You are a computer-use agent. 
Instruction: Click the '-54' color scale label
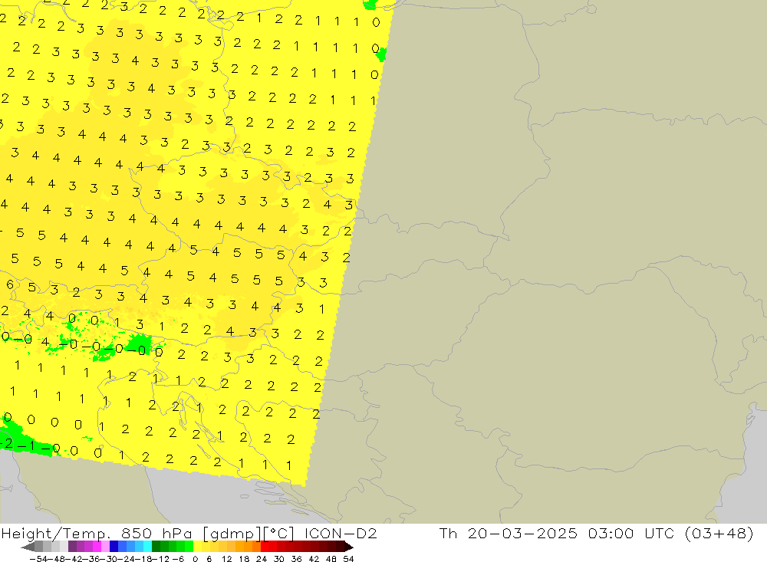[38, 559]
